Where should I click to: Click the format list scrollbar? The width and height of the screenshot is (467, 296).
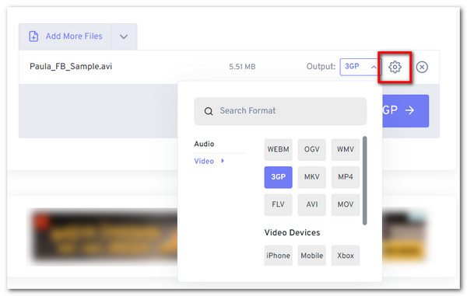pos(364,181)
